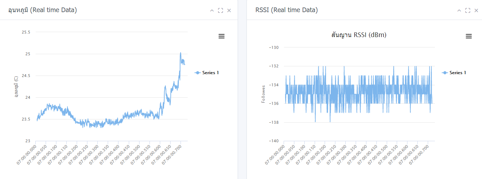Close the RSSI Real time Data panel
Viewport: 482px width, 179px height.
(476, 11)
